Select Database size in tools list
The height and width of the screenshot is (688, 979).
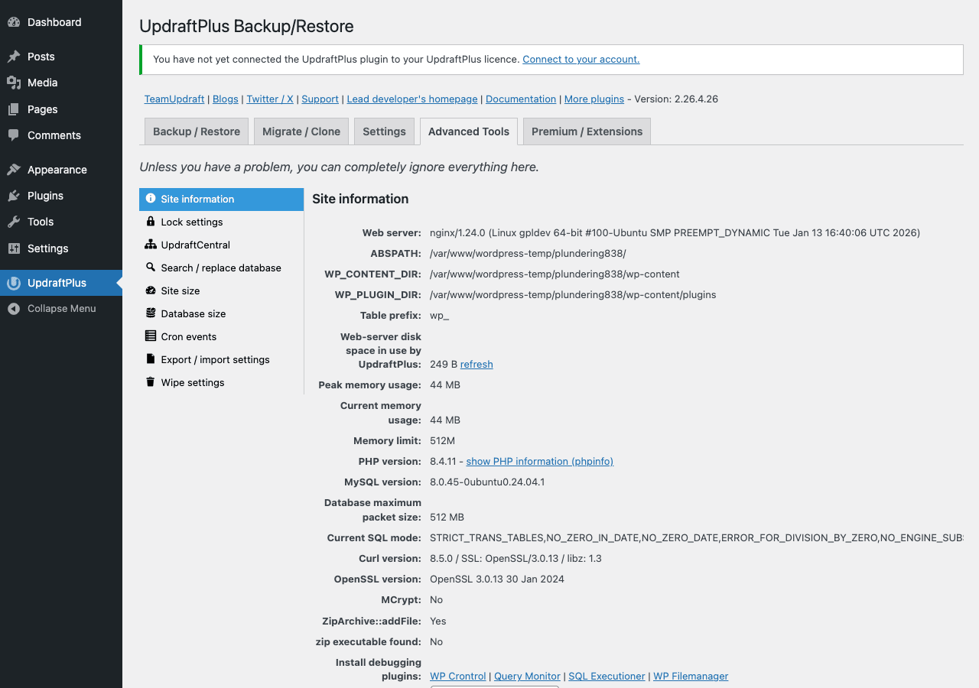tap(221, 313)
